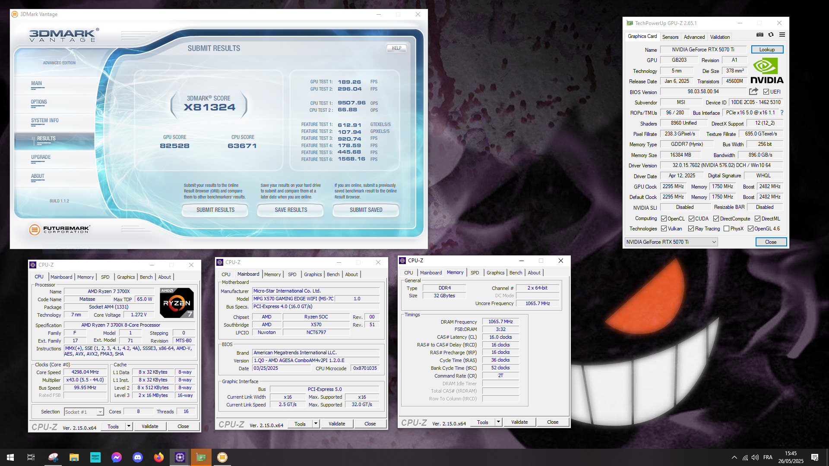
Task: Open SPD tab in the Memory CPU-Z window
Action: (475, 273)
